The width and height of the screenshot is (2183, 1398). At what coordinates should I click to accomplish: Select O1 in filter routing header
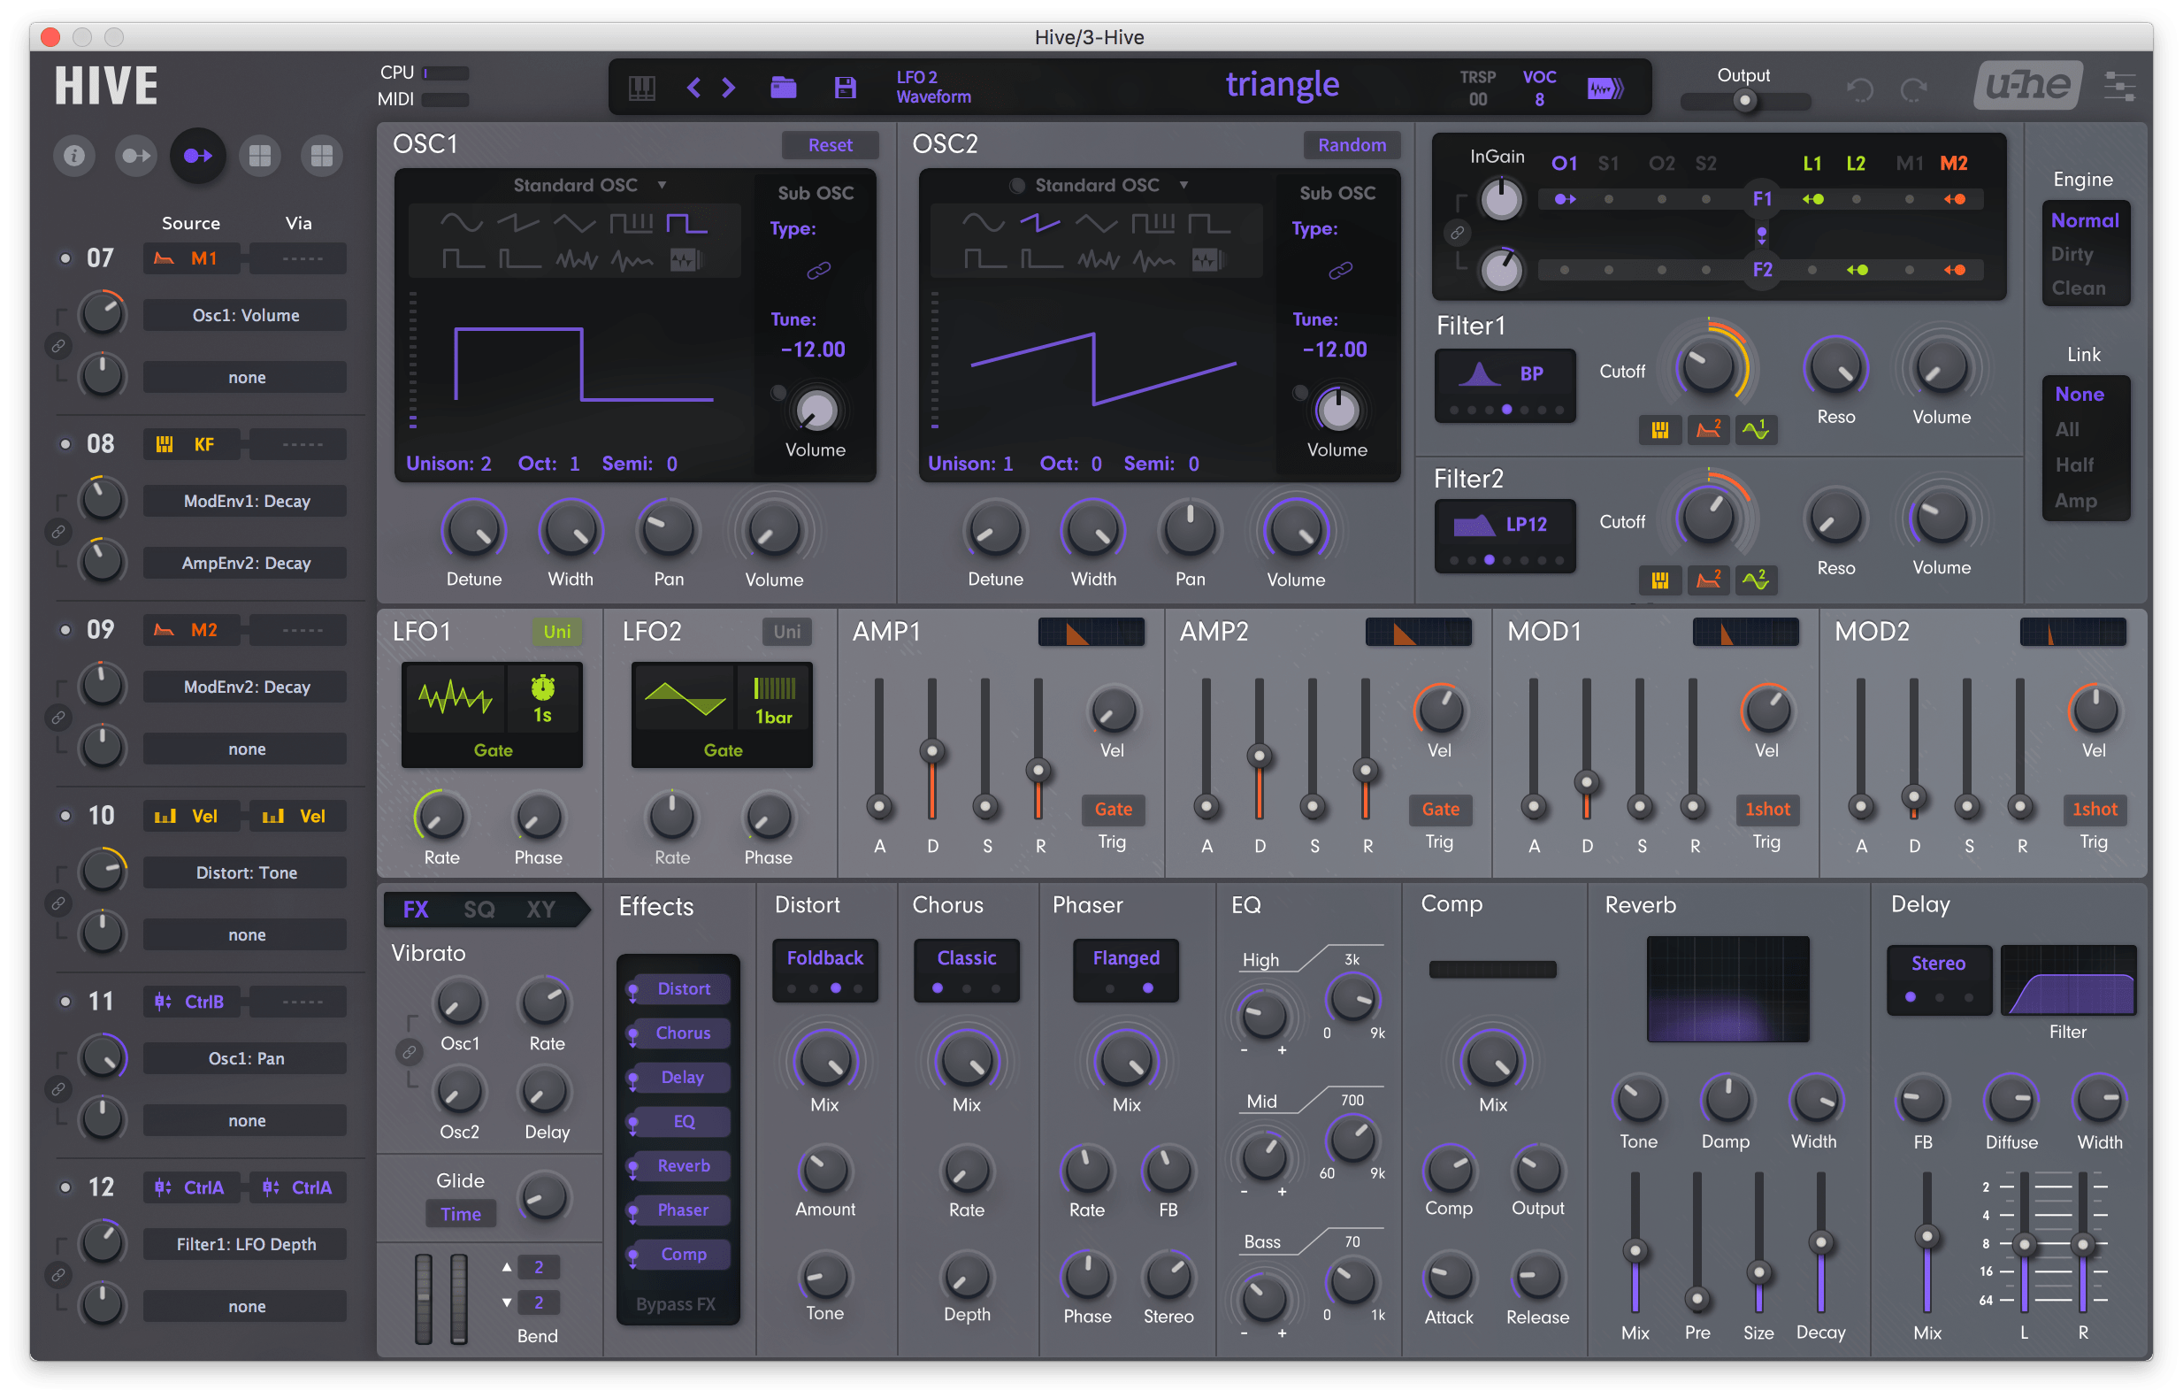pos(1563,164)
